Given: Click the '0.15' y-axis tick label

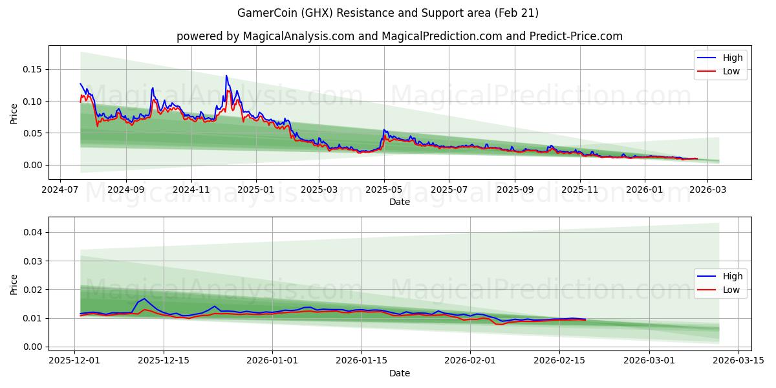Looking at the screenshot, I should click(x=34, y=69).
